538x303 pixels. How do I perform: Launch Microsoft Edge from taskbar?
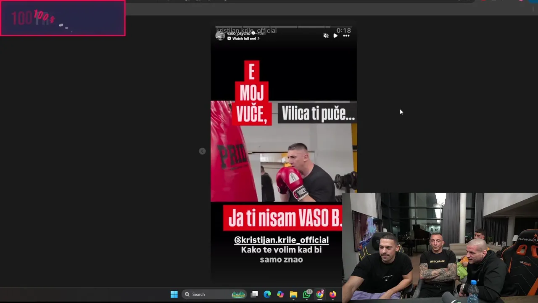tap(267, 294)
